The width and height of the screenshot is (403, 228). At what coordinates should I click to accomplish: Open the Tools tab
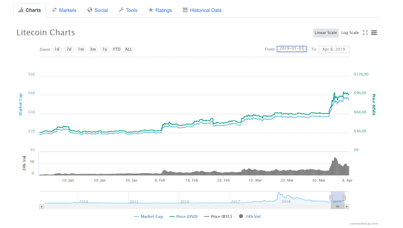128,10
